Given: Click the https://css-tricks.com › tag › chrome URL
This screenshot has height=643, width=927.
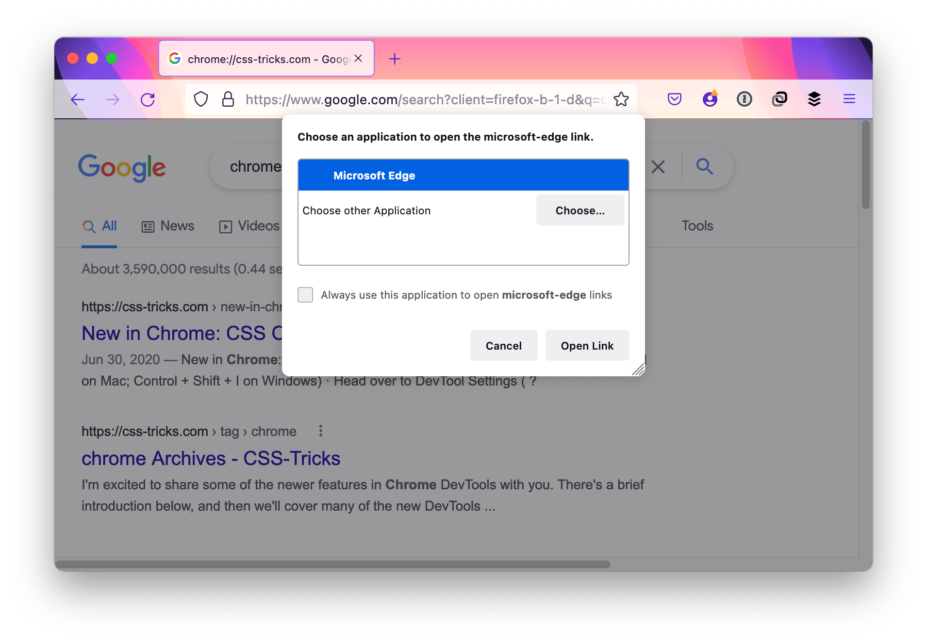Looking at the screenshot, I should coord(189,431).
